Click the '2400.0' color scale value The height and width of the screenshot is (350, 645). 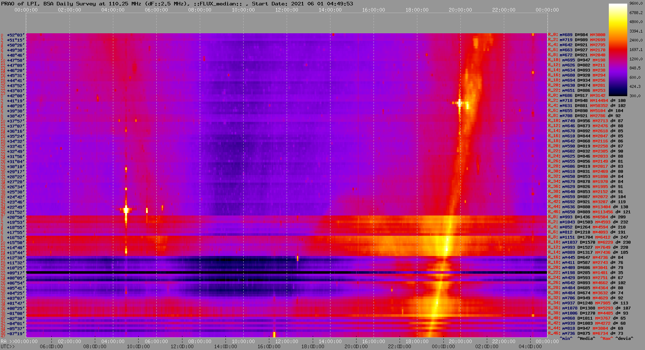tap(636, 40)
